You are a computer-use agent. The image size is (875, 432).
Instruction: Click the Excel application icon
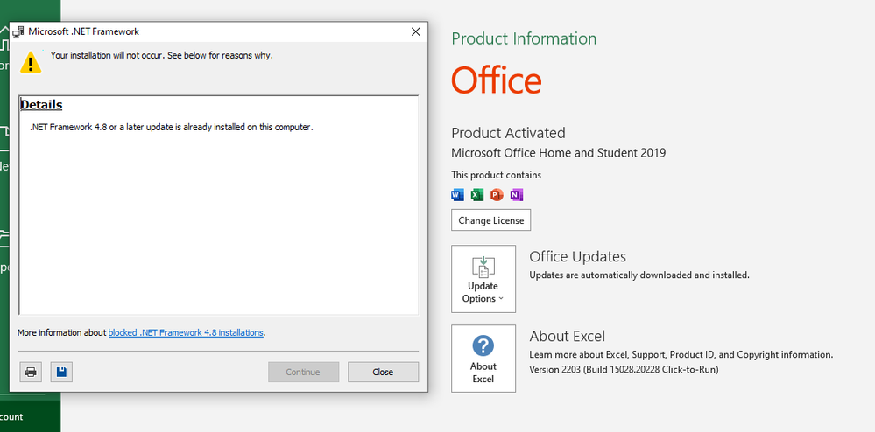point(477,194)
